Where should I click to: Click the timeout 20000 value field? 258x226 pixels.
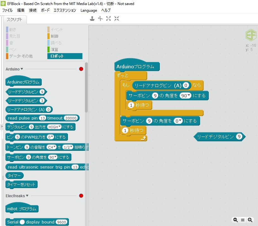pos(71,118)
